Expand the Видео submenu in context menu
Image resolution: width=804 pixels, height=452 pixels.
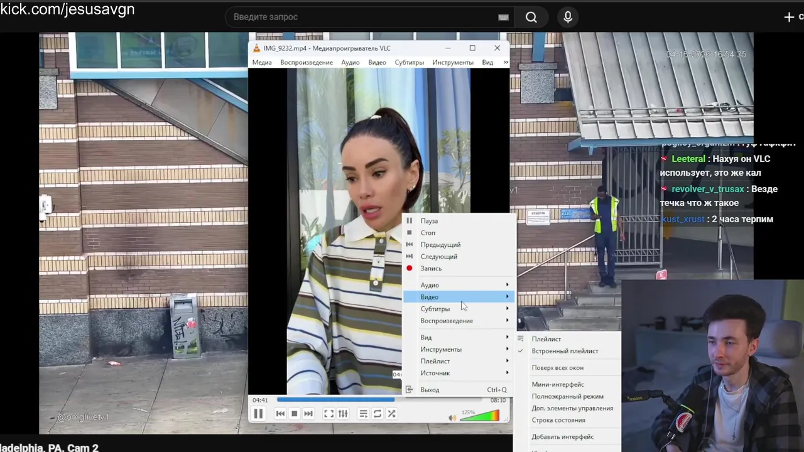click(459, 297)
